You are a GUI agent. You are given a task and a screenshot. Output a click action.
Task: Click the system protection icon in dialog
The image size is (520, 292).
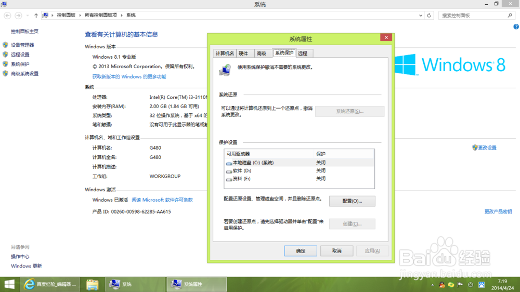225,70
